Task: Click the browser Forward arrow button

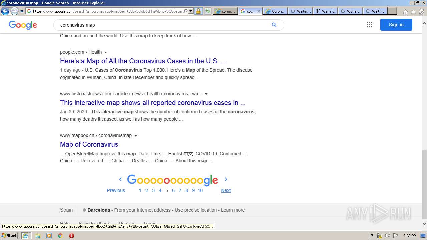Action: point(14,11)
